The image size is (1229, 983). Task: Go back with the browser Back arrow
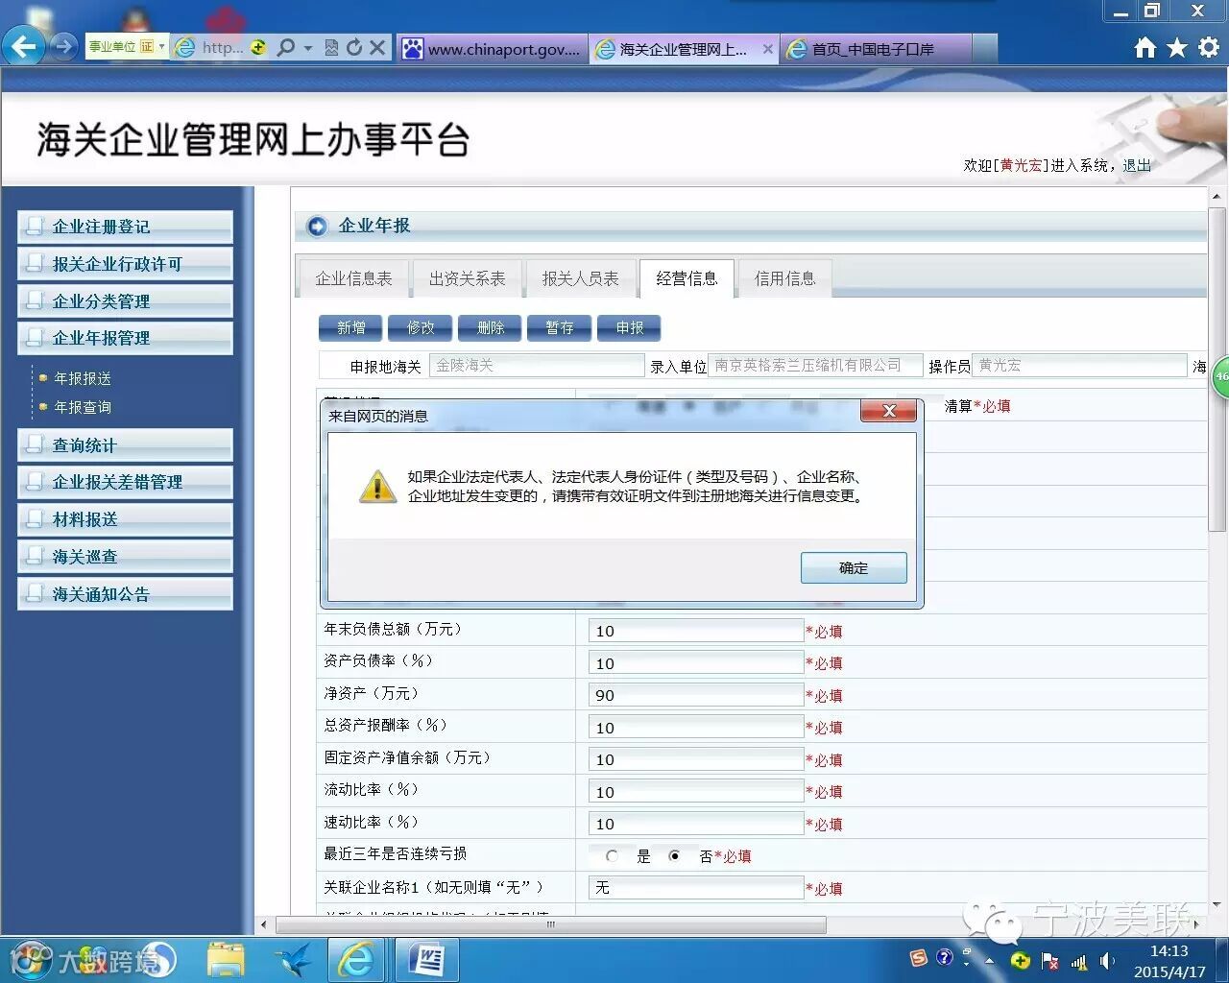point(25,46)
